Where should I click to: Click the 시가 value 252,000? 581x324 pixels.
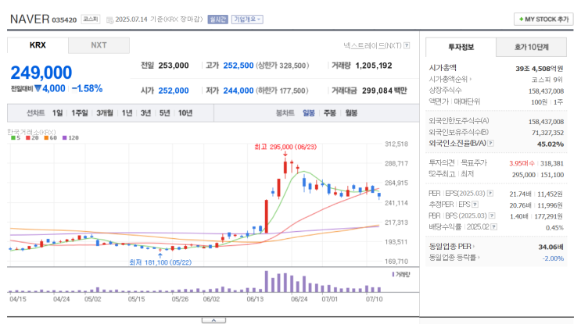tap(174, 91)
